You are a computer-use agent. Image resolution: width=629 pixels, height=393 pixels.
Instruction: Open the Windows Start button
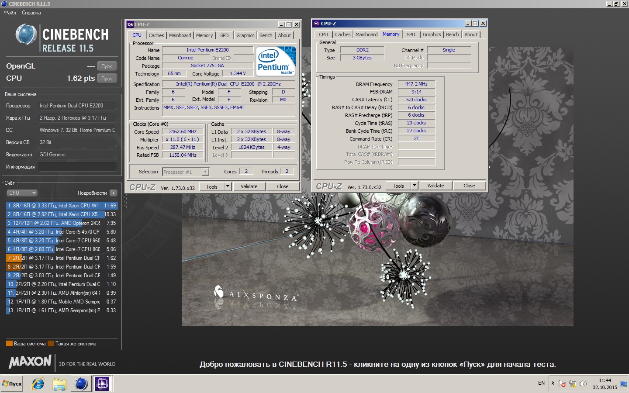(12, 384)
